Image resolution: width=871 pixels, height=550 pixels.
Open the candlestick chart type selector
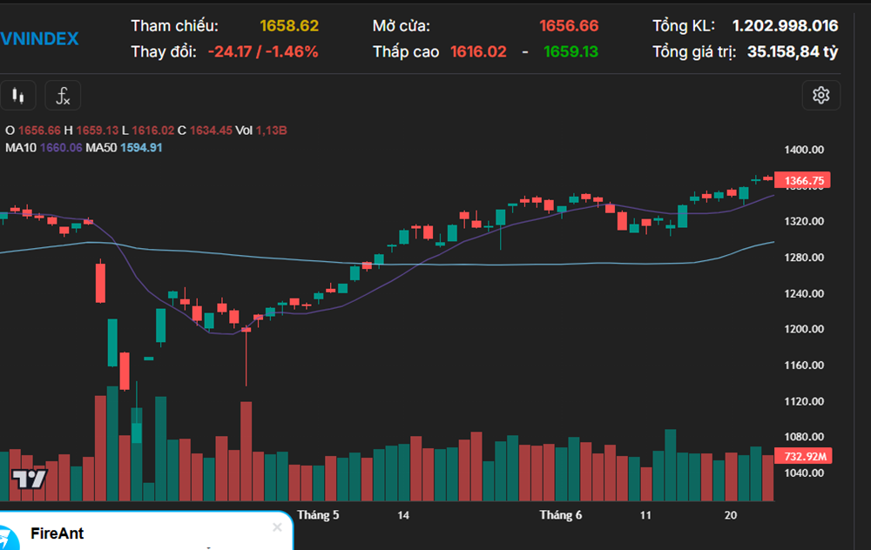point(17,96)
